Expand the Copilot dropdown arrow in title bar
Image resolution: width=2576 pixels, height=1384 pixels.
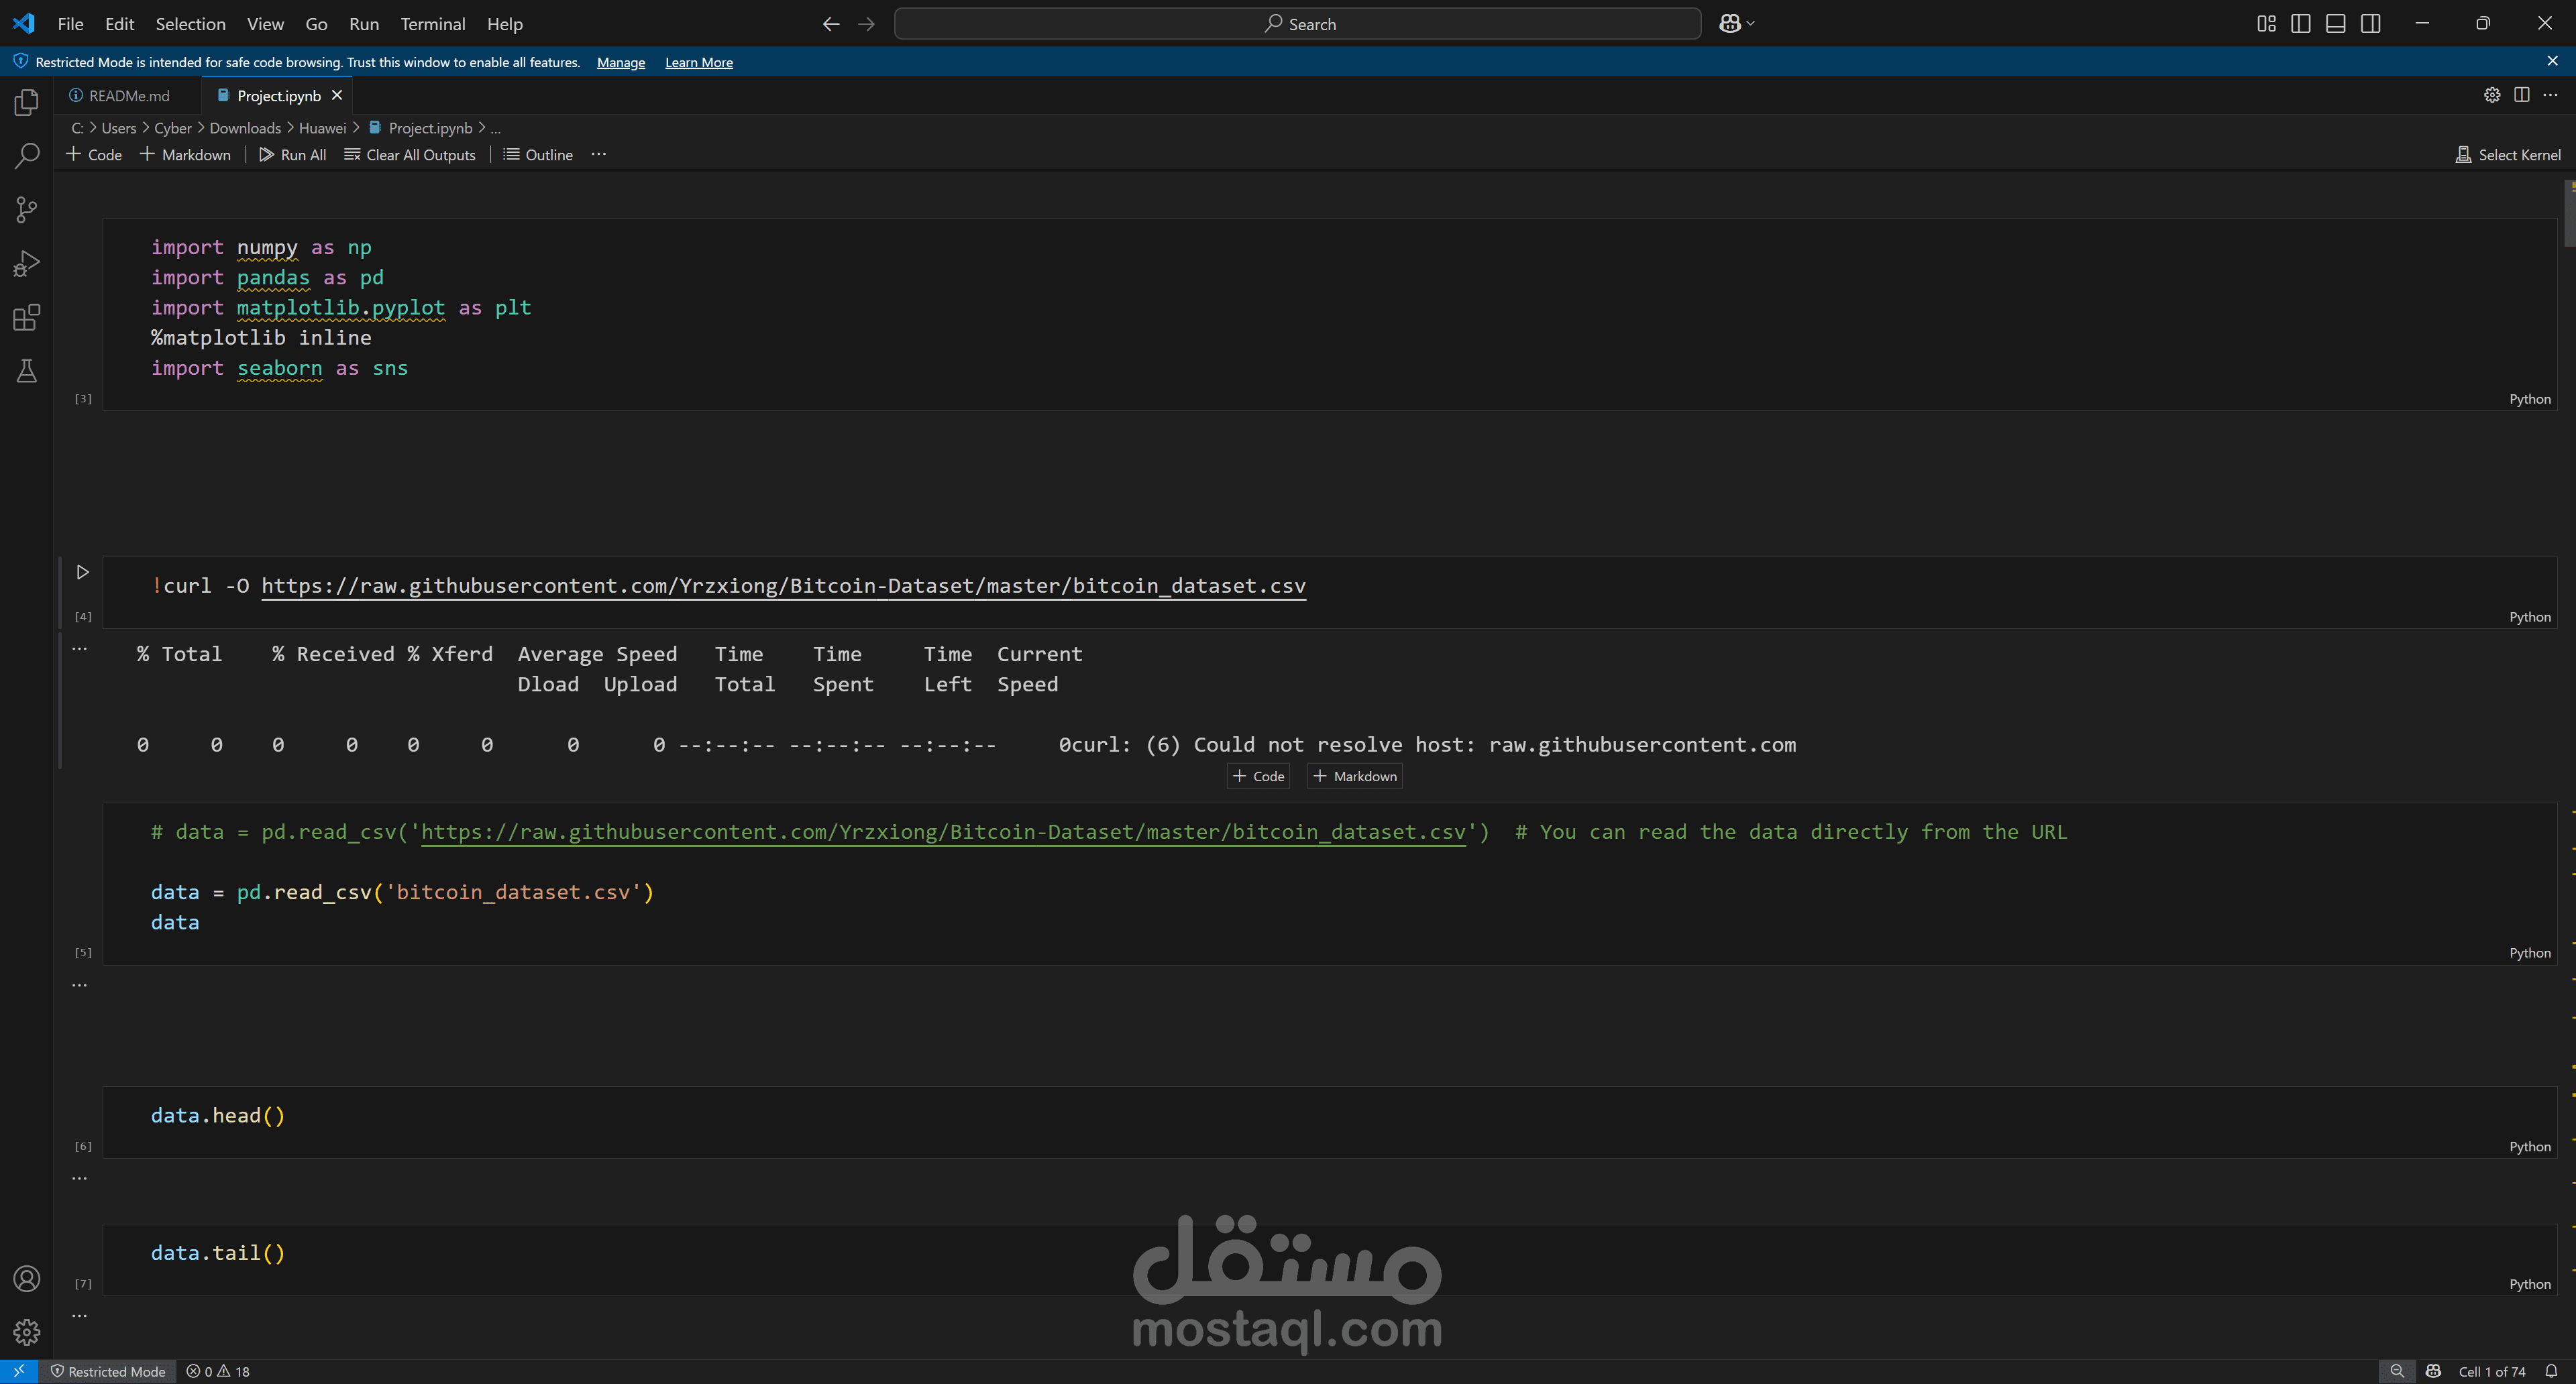1750,24
